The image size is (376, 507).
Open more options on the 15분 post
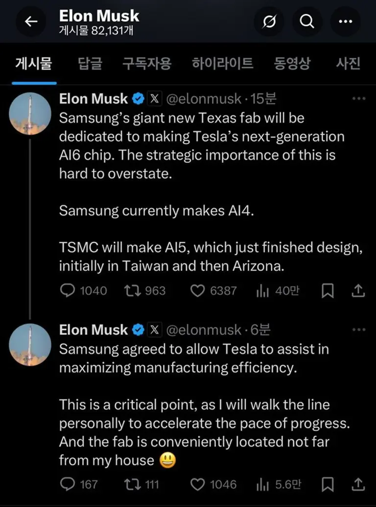[359, 99]
